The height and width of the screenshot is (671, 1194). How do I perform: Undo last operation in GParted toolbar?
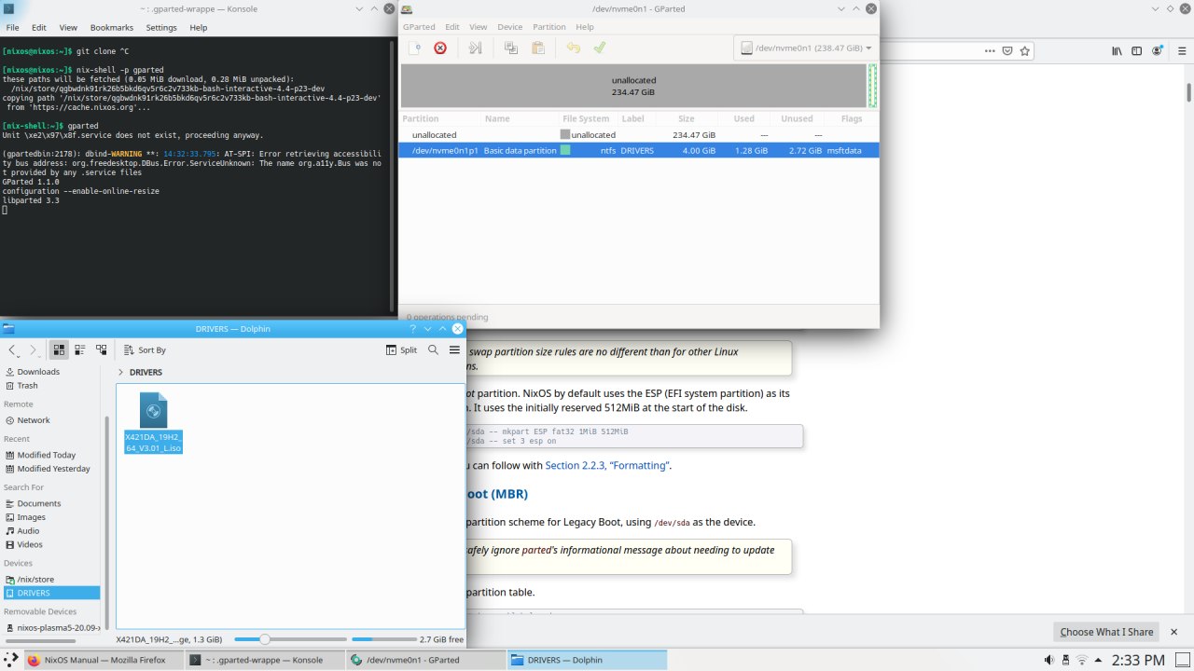pyautogui.click(x=574, y=48)
